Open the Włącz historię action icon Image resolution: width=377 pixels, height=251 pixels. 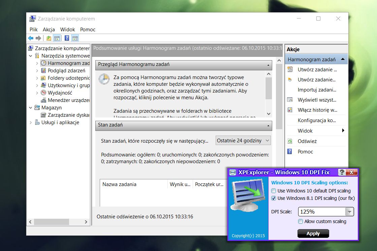pos(290,110)
